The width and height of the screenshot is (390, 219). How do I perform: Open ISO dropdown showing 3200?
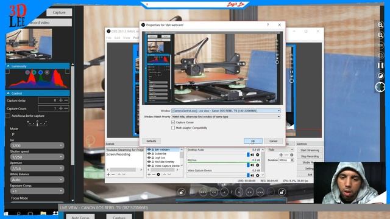37,145
